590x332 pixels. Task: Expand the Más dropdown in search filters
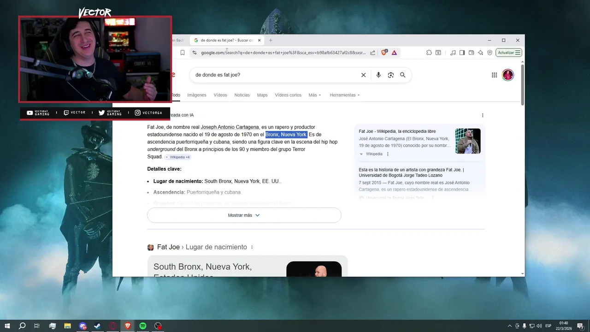pos(315,95)
